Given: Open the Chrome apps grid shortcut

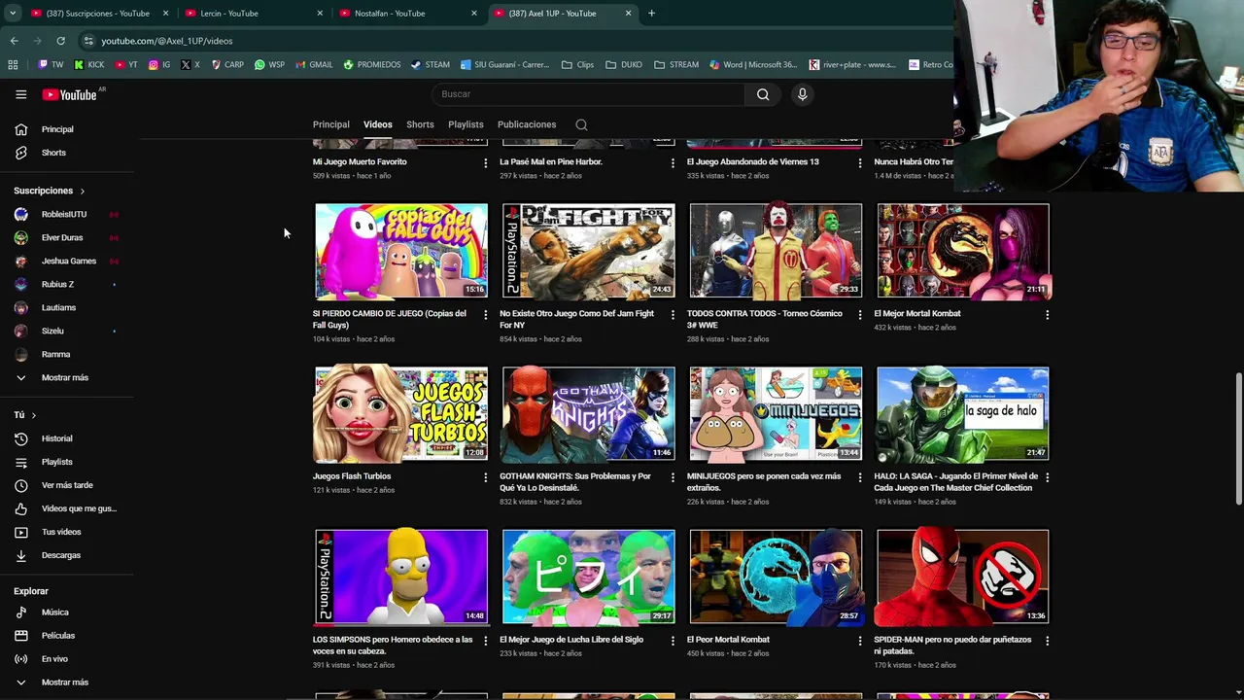Looking at the screenshot, I should pos(13,65).
